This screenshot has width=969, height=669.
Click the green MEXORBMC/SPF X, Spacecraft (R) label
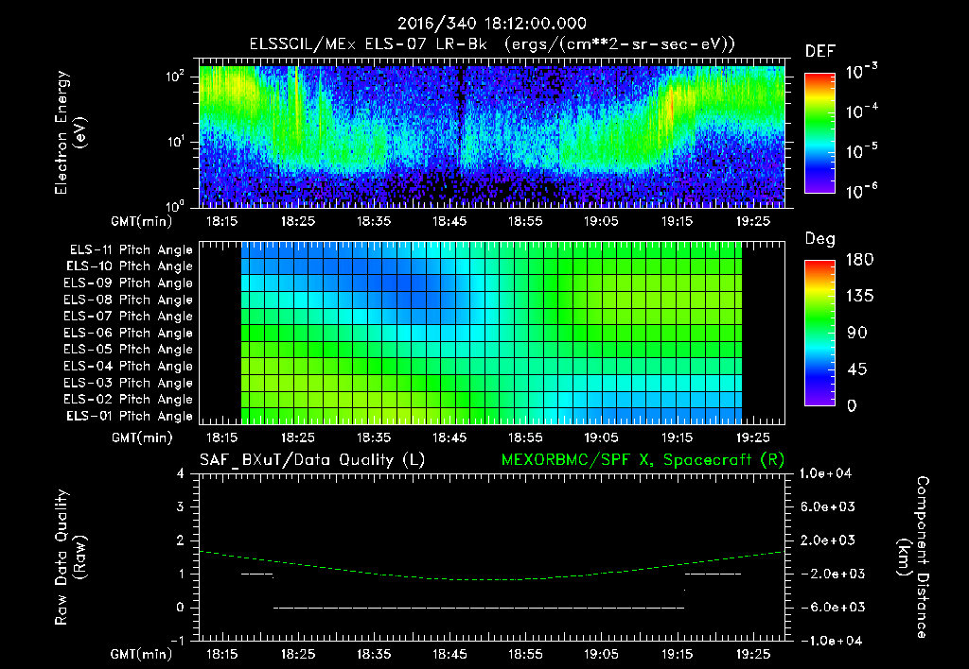point(643,460)
